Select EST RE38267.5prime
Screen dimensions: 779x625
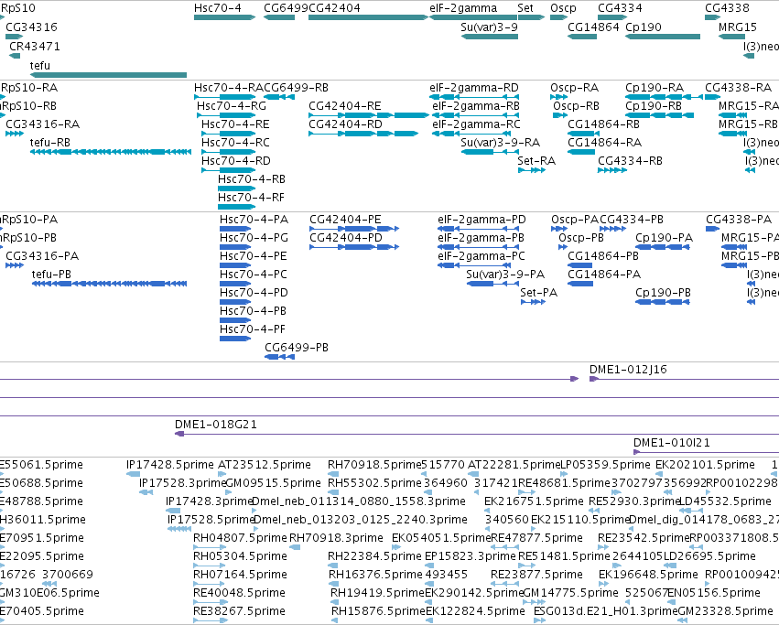211,620
